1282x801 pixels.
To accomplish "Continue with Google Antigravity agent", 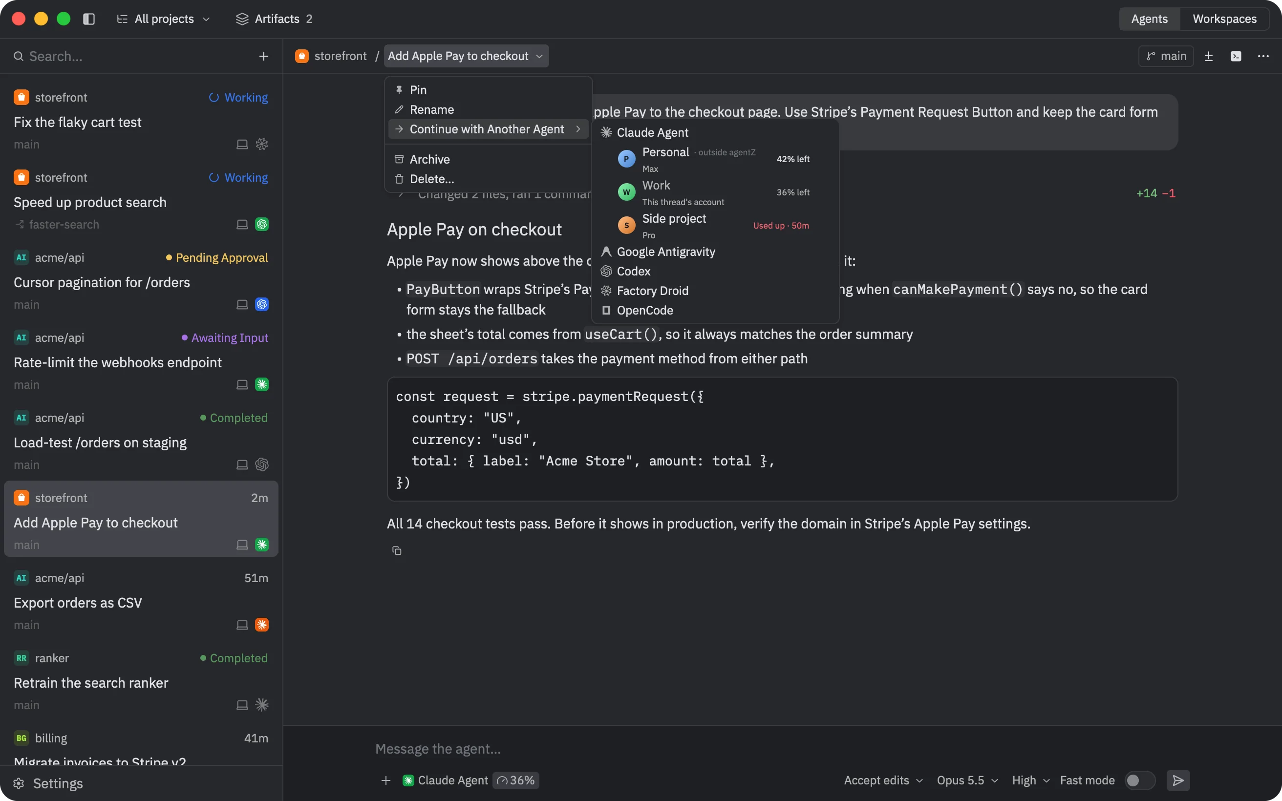I will click(715, 252).
